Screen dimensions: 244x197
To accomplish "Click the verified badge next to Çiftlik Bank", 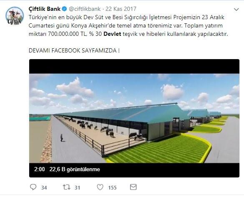I will coord(64,9).
